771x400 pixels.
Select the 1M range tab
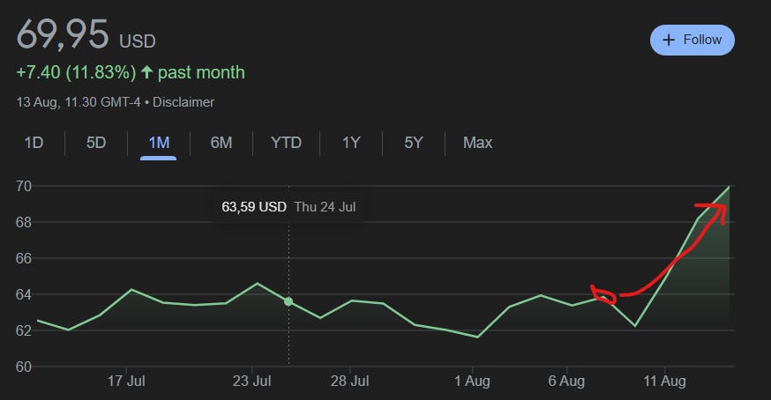pyautogui.click(x=159, y=143)
